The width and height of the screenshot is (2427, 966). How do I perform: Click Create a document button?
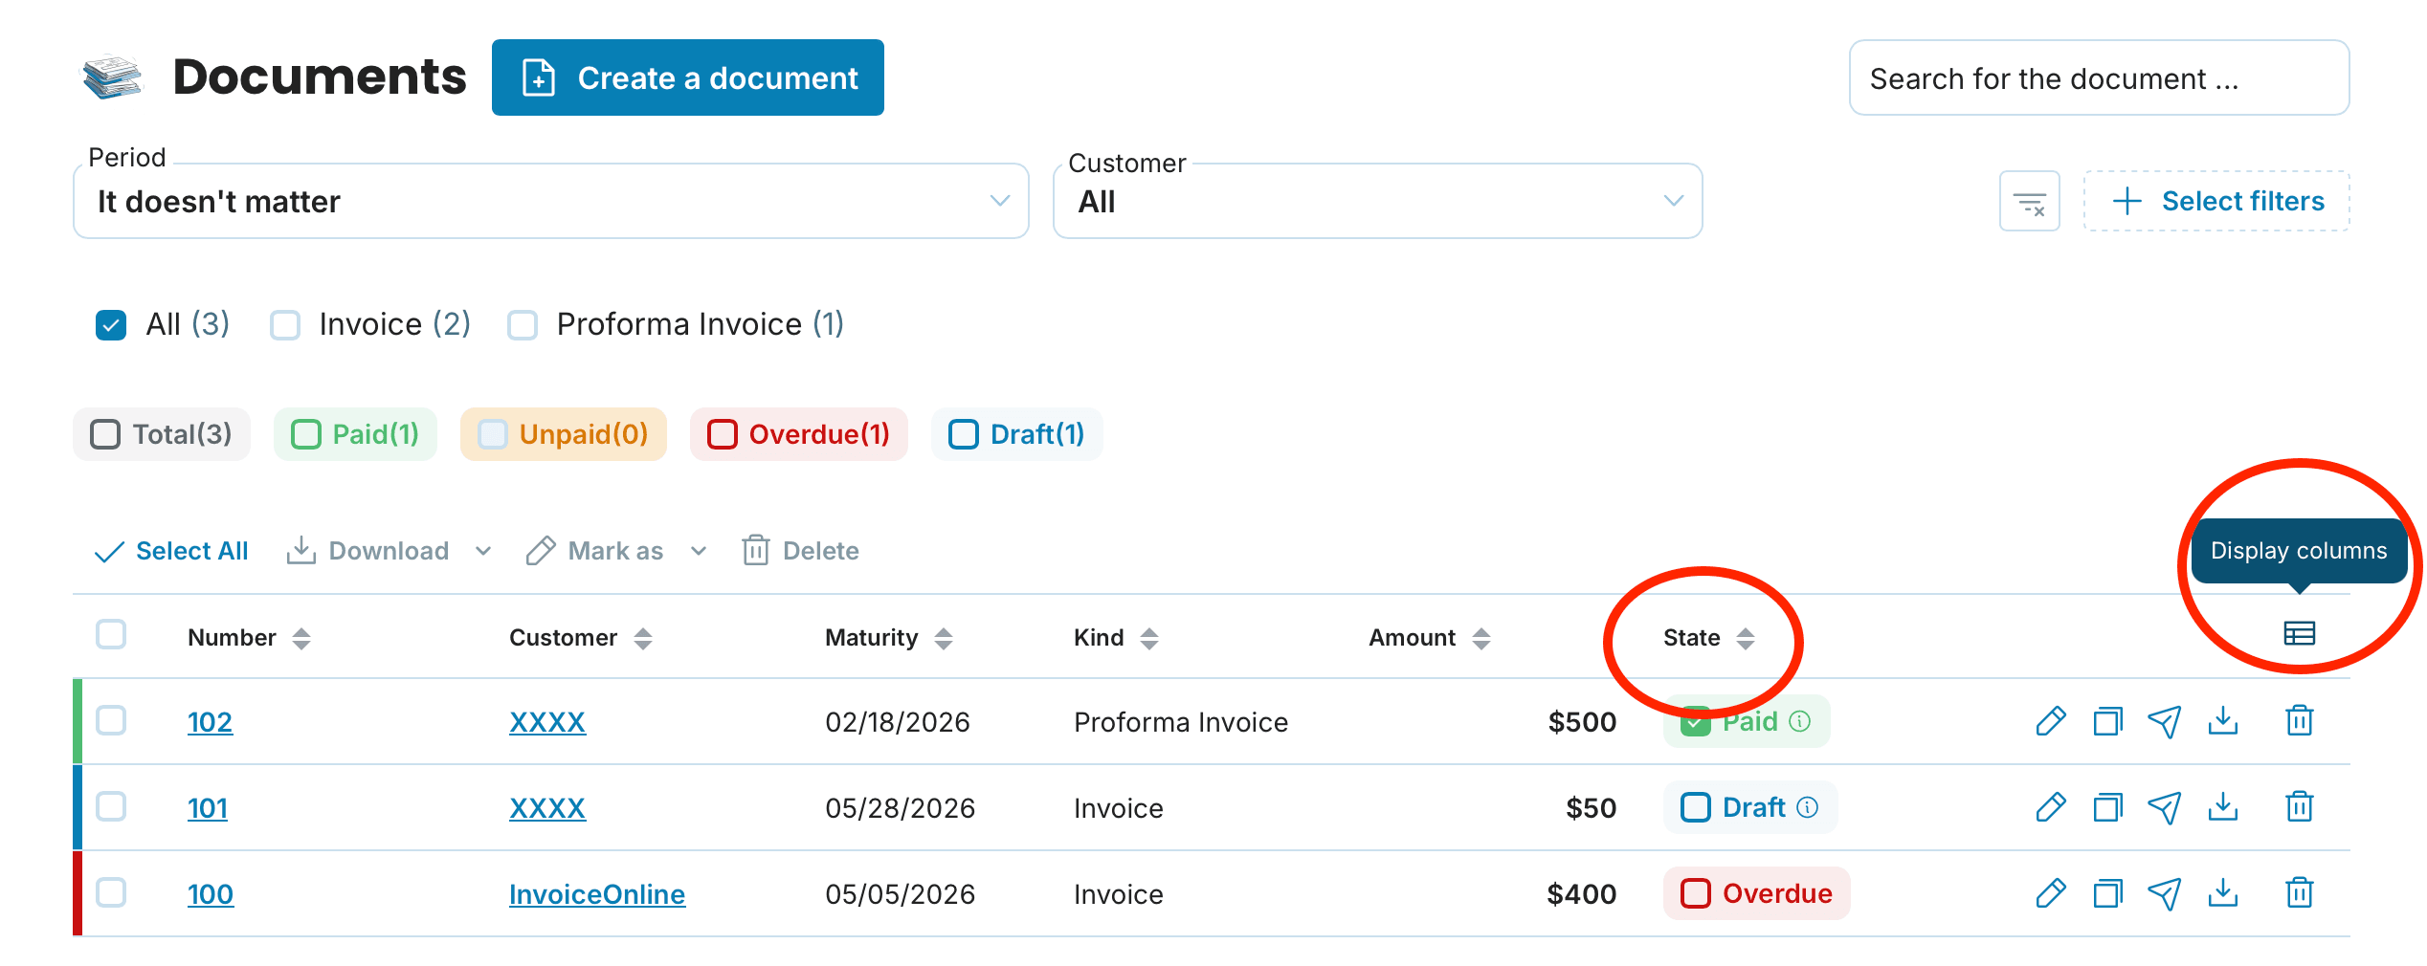[688, 77]
